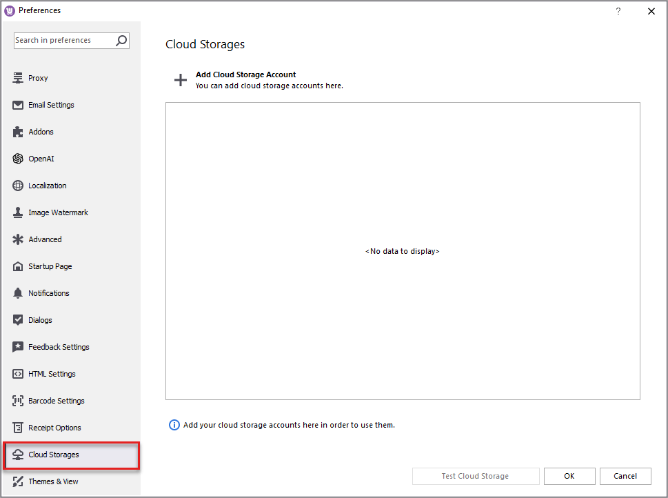668x498 pixels.
Task: Open the help question mark
Action: click(x=618, y=11)
